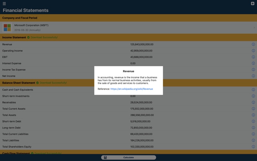Viewport: 257px width, 161px height.
Task: Click the 2019-06-30 (Annually) fiscal period text
Action: [27, 30]
